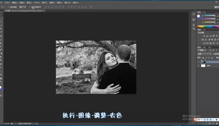Image resolution: width=219 pixels, height=126 pixels.
Task: Open the 滤镜 (Filter) menu
Action: point(52,3)
